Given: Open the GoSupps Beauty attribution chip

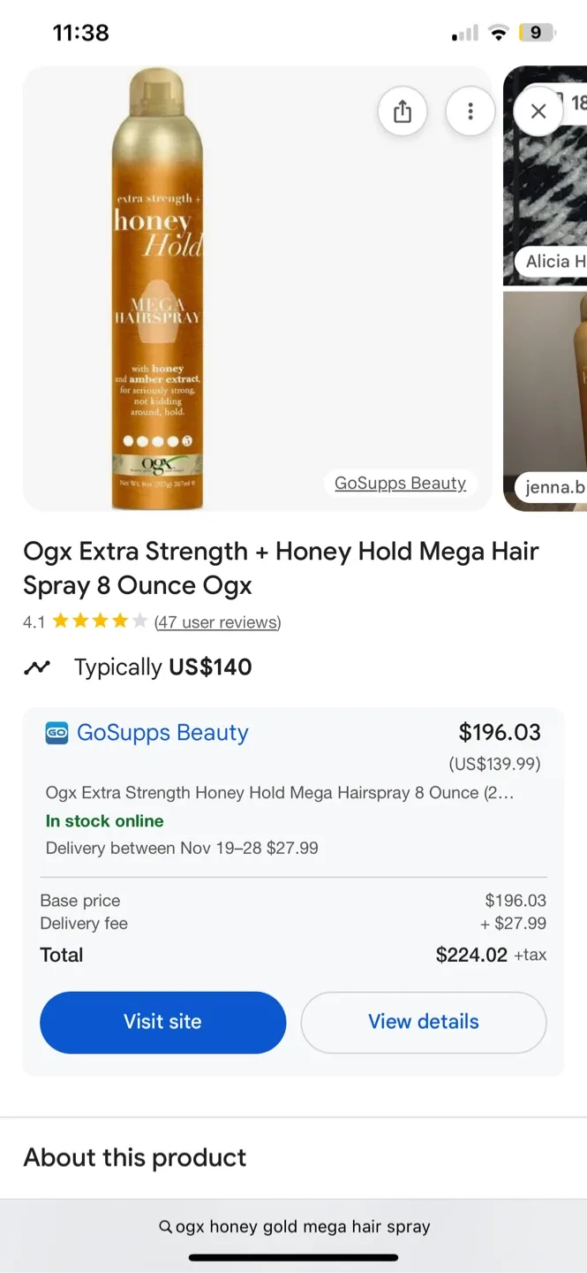Looking at the screenshot, I should click(x=401, y=483).
